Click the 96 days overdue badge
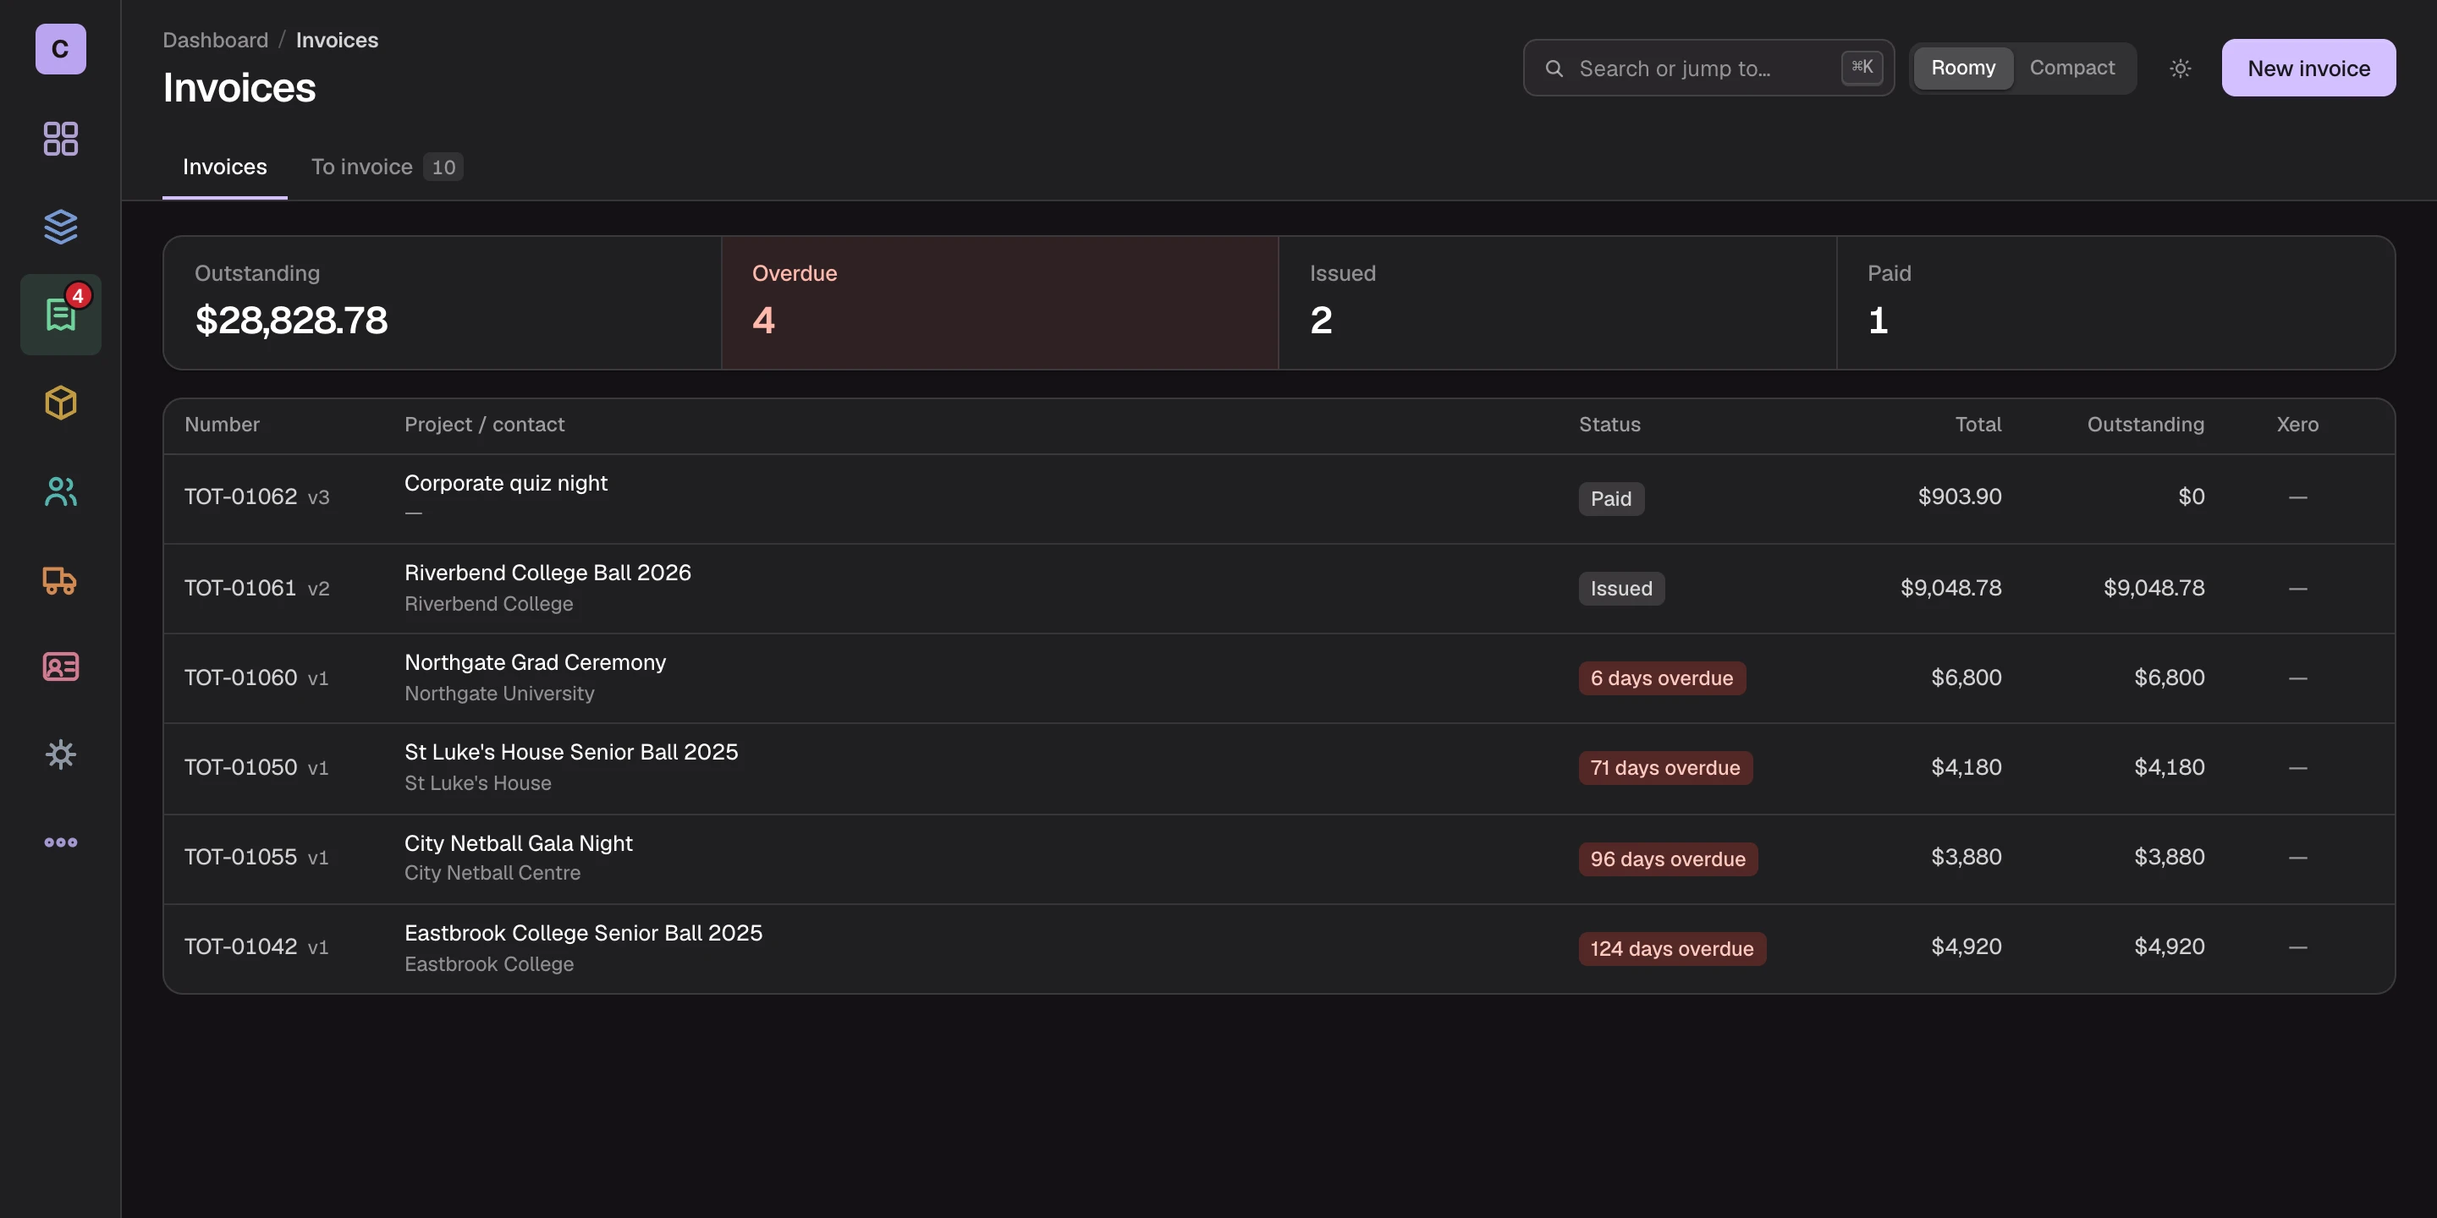Image resolution: width=2437 pixels, height=1218 pixels. click(x=1668, y=859)
